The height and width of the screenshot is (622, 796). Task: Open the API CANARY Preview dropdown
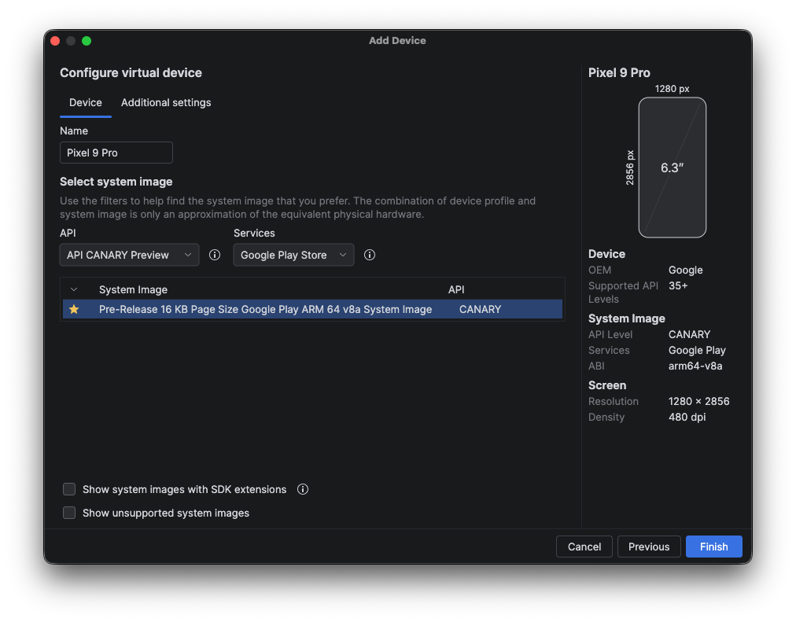[130, 255]
